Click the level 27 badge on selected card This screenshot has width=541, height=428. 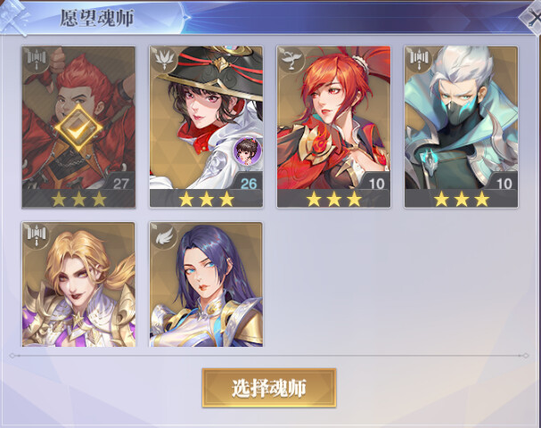tap(120, 184)
